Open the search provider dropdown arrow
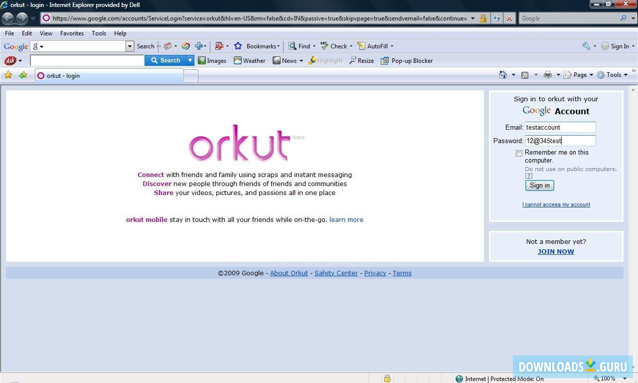Viewport: 638px width, 383px height. 633,18
